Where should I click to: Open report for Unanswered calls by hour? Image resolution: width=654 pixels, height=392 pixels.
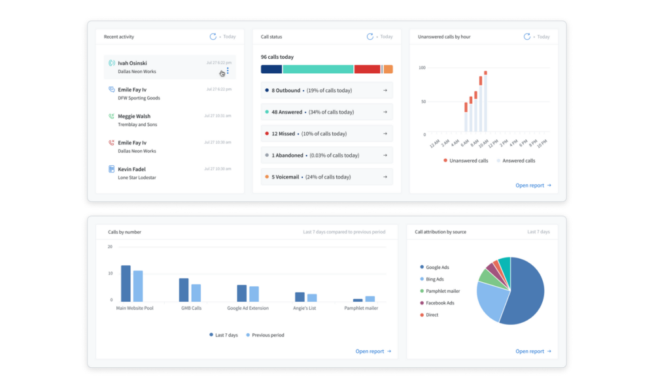coord(534,186)
